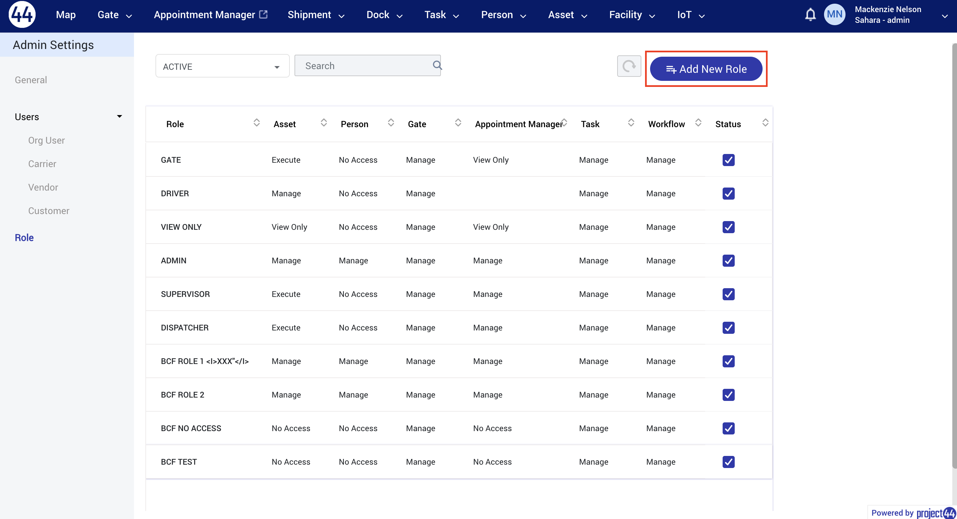Click the page vertical scrollbar
The height and width of the screenshot is (519, 957).
pyautogui.click(x=954, y=256)
